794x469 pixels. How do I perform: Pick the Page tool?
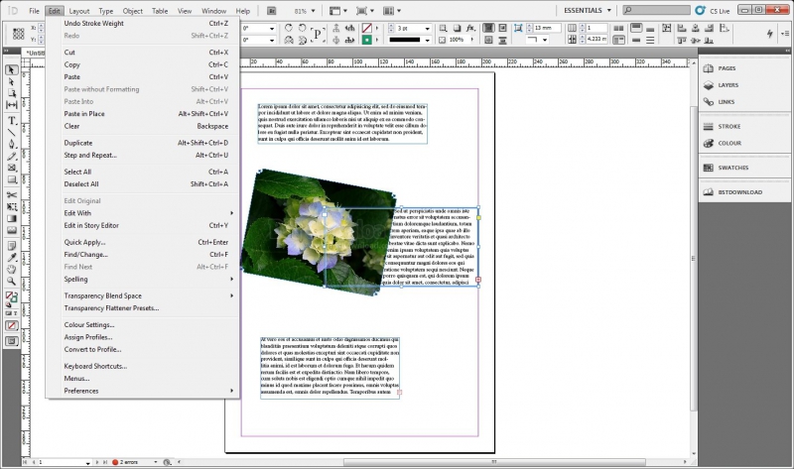point(11,93)
